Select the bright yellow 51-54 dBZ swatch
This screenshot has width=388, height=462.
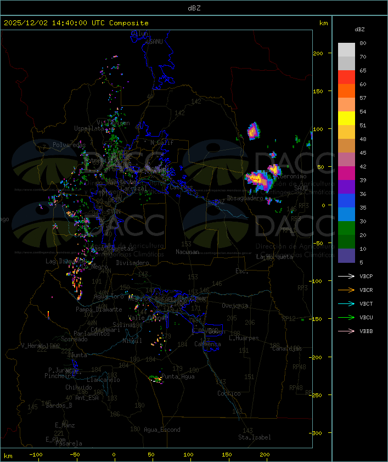point(346,119)
